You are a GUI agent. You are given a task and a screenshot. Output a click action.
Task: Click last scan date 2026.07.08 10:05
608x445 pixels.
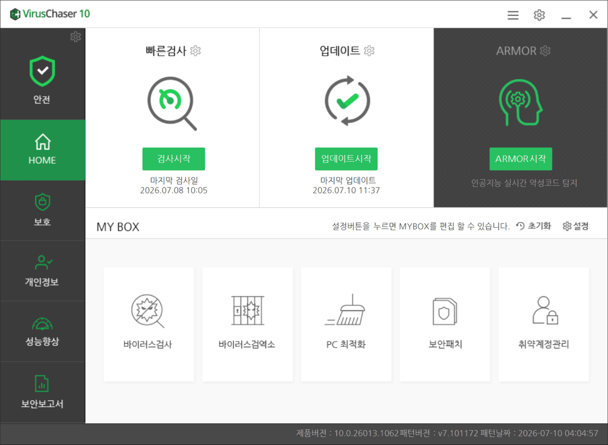point(174,191)
